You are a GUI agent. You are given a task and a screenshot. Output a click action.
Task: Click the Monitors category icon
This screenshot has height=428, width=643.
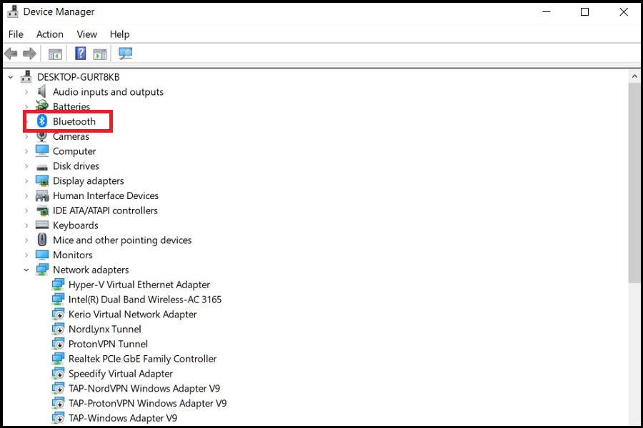pyautogui.click(x=42, y=255)
